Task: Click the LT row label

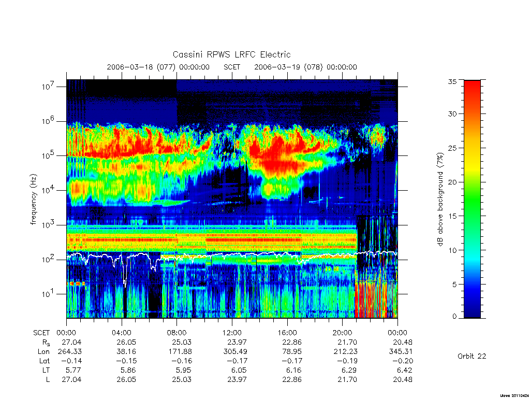Action: pos(46,370)
